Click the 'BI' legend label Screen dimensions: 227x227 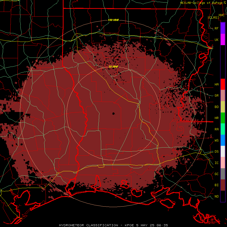click(x=217, y=185)
